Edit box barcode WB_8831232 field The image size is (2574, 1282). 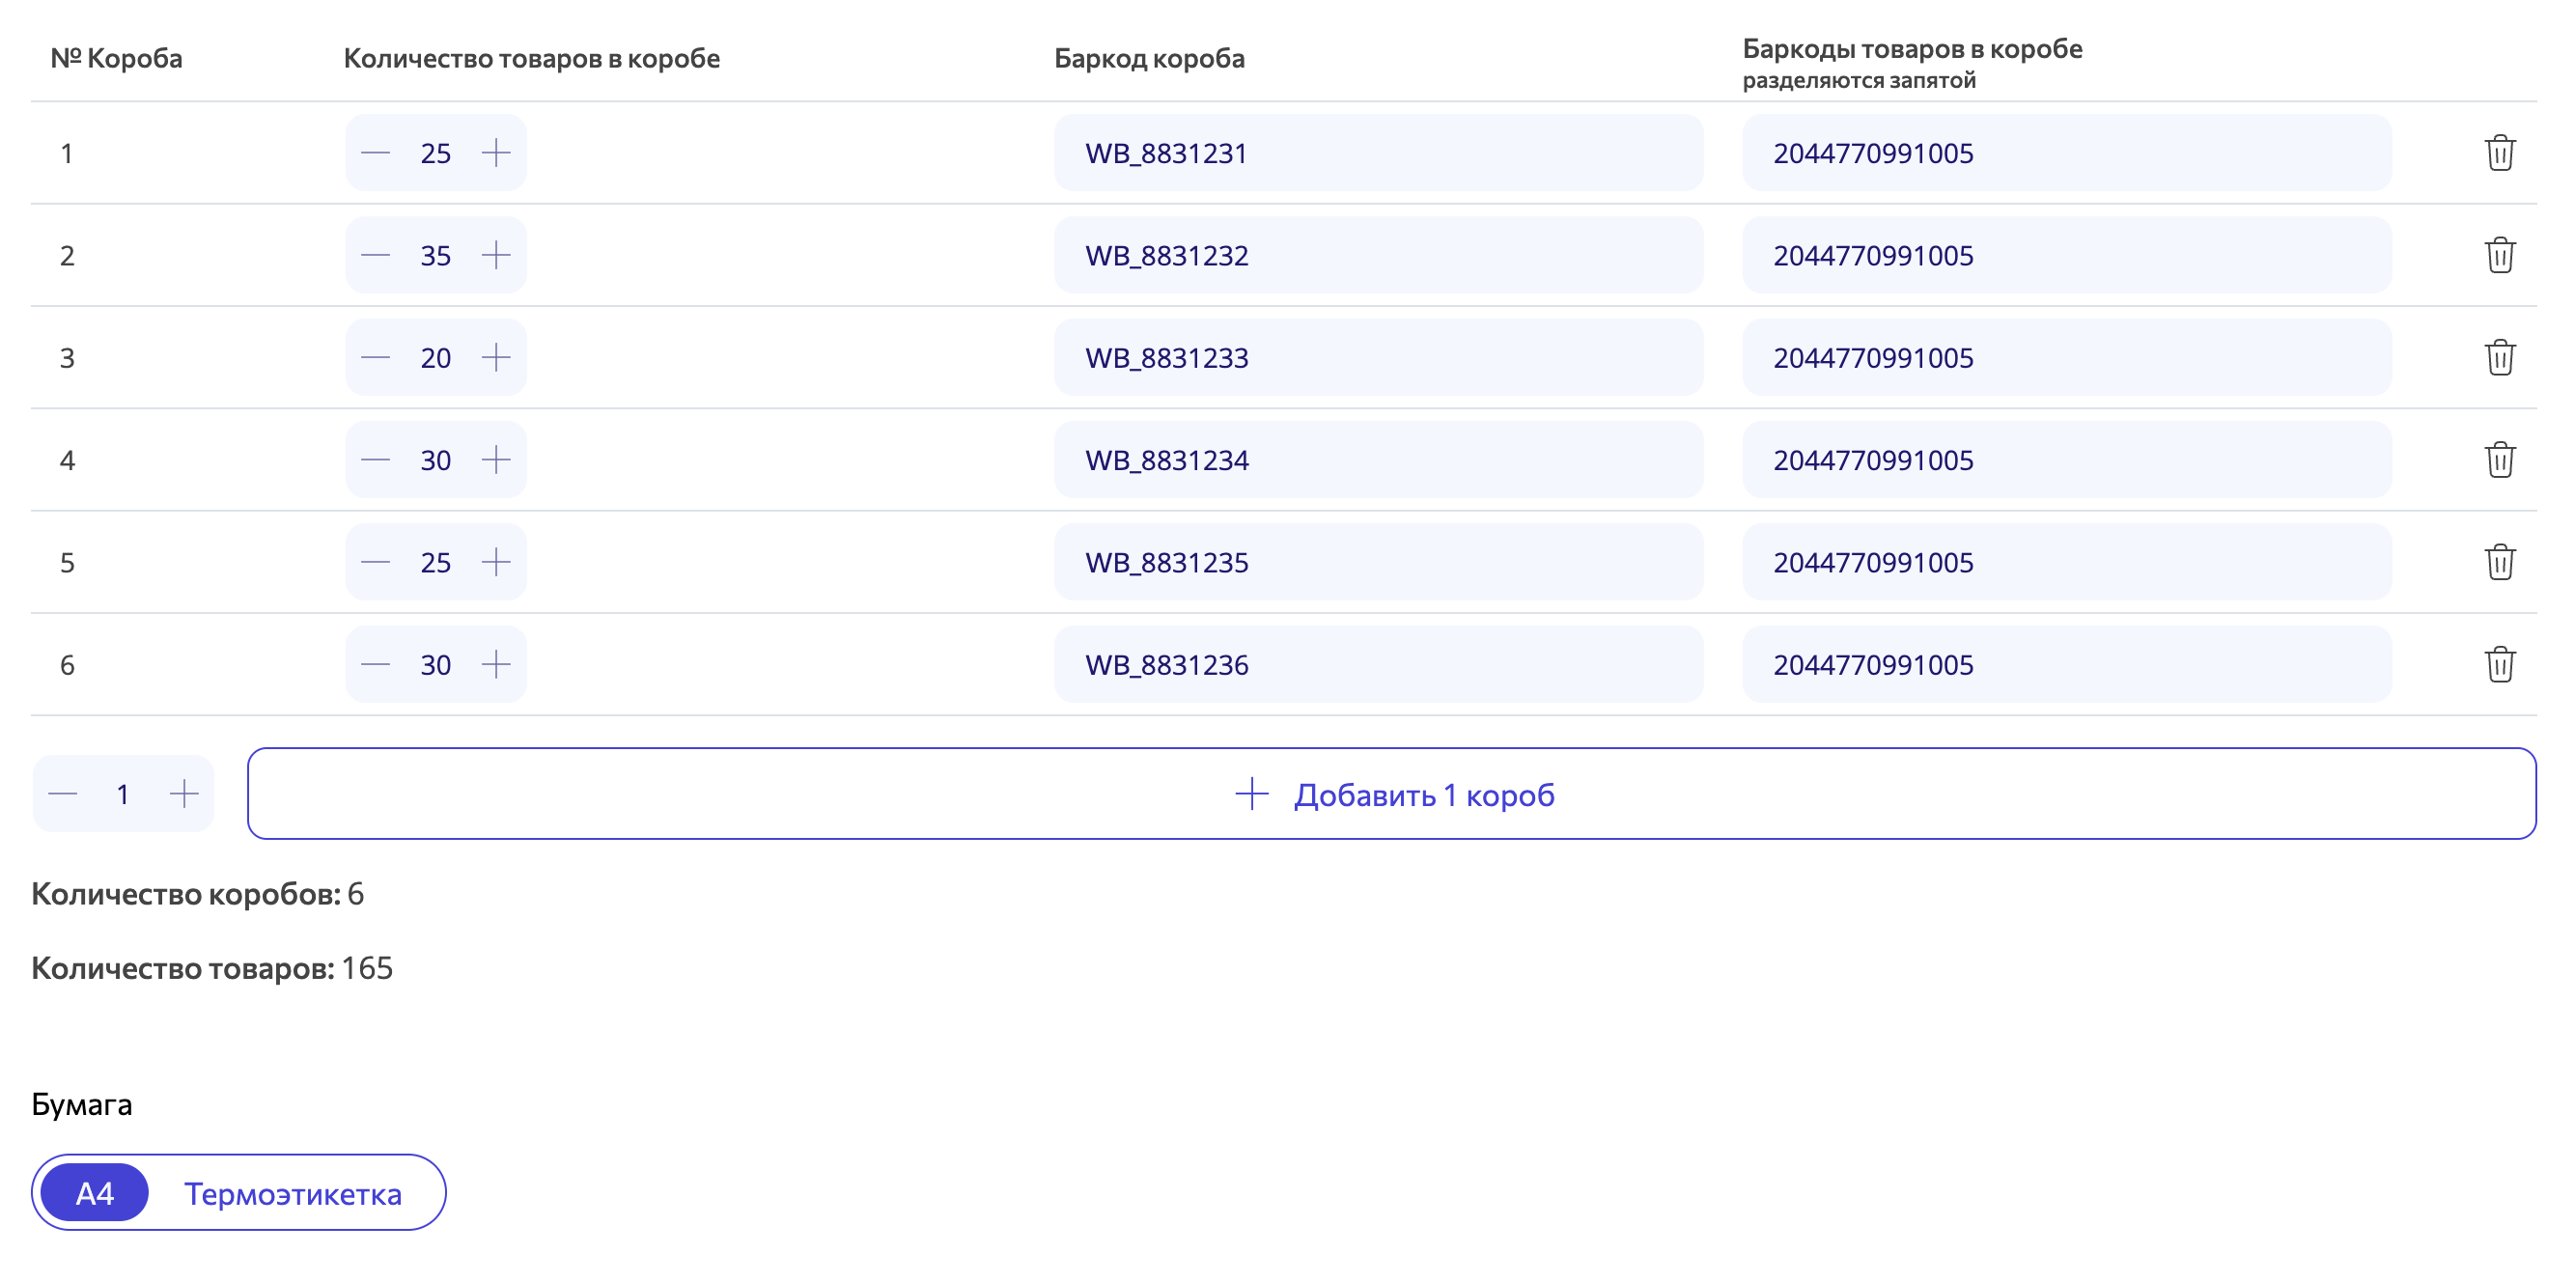[x=1378, y=255]
